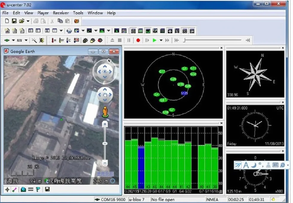Toggle the clock docking window icon
Viewport: 293px width, 203px height.
185,31
